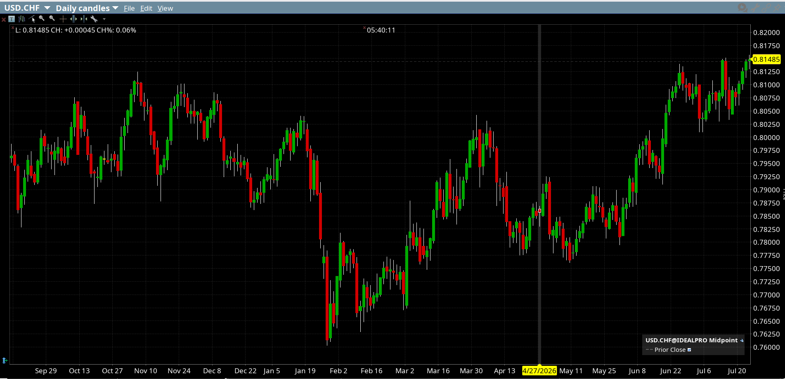The width and height of the screenshot is (785, 379).
Task: Click the yellow 0.81485 price label
Action: pyautogui.click(x=766, y=59)
